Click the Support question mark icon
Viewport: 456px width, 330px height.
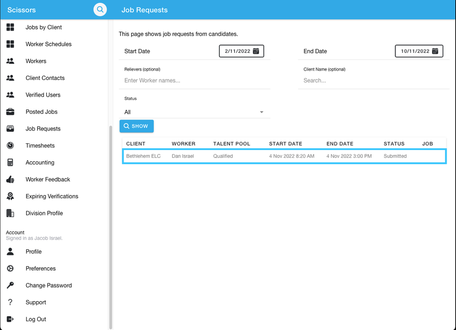click(10, 302)
